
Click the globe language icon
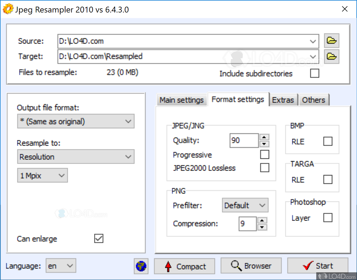141,266
